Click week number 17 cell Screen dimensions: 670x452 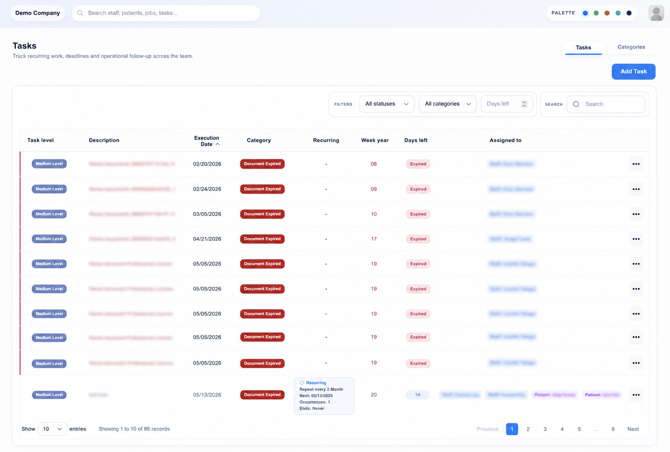(374, 239)
